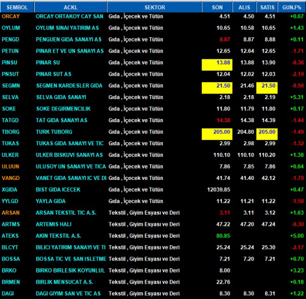This screenshot has height=299, width=306.
Task: Click the +5.31 change for SELVA
Action: pyautogui.click(x=295, y=97)
